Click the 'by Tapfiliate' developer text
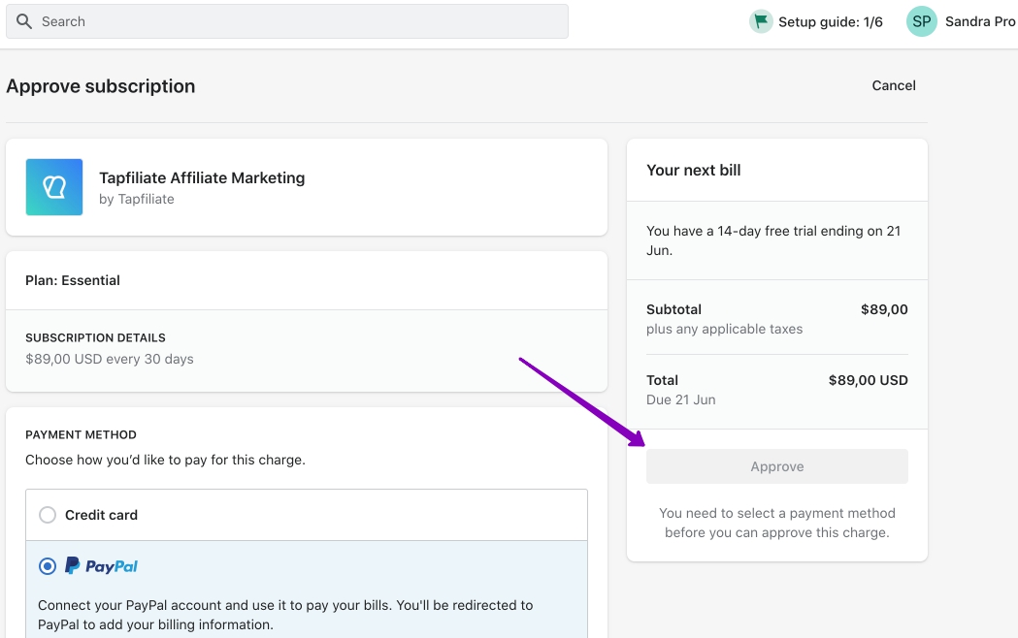This screenshot has height=638, width=1018. (x=137, y=199)
